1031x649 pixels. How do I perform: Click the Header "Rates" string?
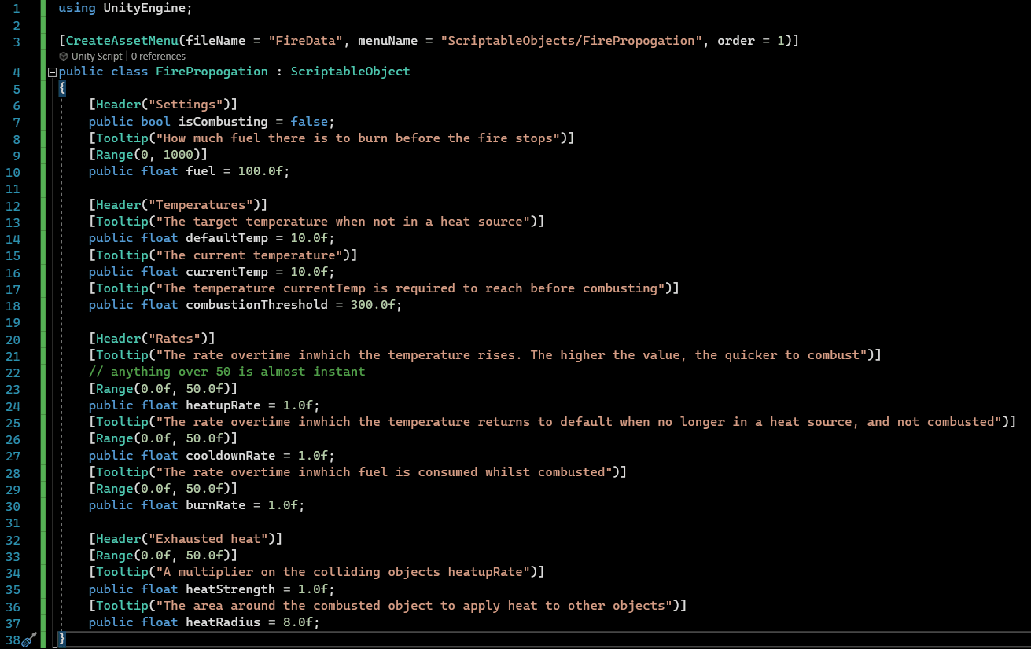point(175,339)
